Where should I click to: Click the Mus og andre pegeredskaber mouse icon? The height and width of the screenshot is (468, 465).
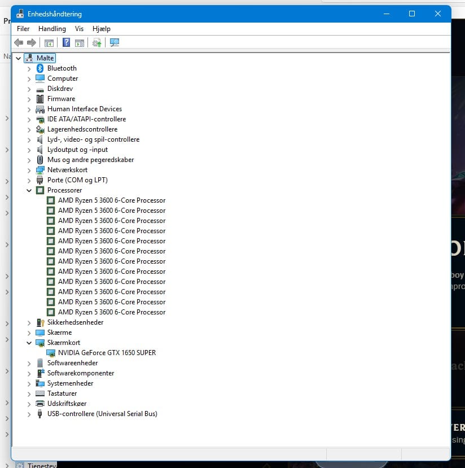[x=40, y=160]
